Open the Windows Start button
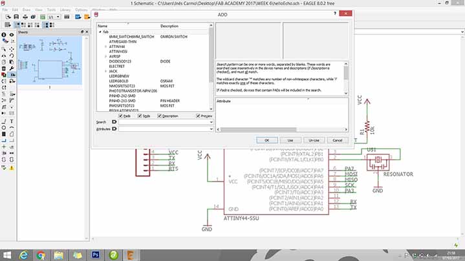This screenshot has height=261, width=465. (6, 255)
